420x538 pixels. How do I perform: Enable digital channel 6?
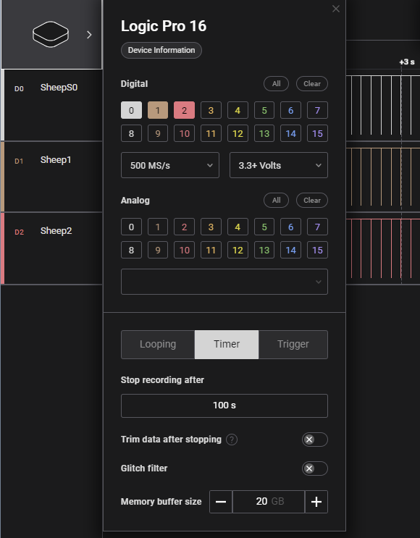tap(290, 110)
